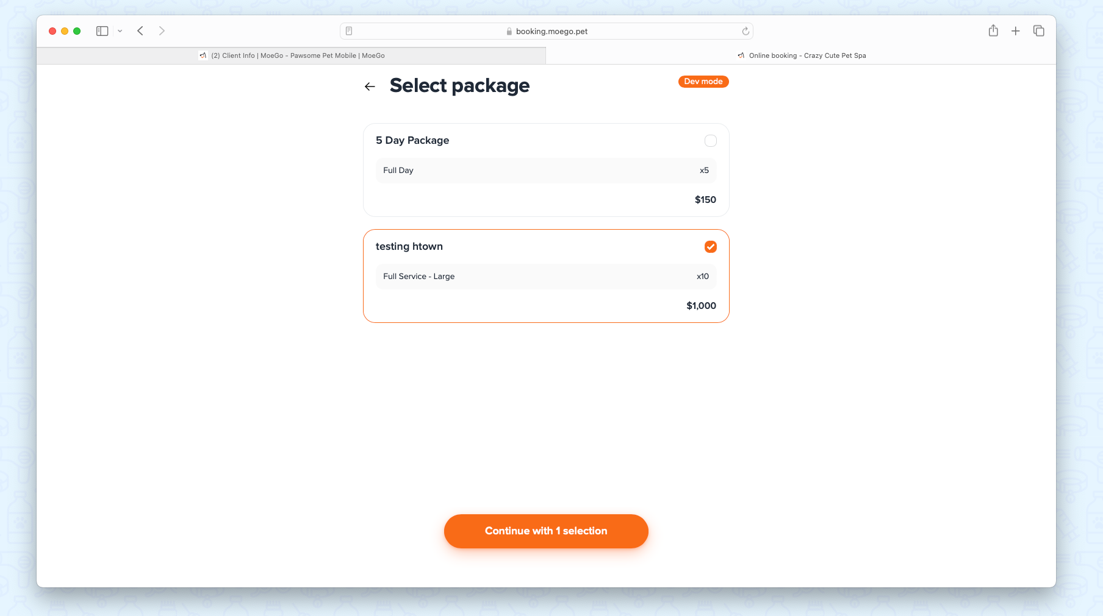The width and height of the screenshot is (1103, 616).
Task: Select the 5 Day Package card
Action: (x=546, y=170)
